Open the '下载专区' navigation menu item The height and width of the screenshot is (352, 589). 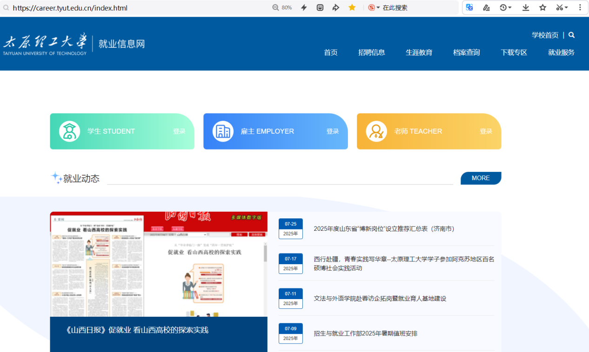[x=514, y=52]
